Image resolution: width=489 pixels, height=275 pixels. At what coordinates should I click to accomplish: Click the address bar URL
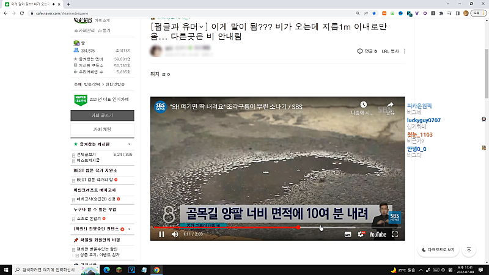tap(62, 13)
